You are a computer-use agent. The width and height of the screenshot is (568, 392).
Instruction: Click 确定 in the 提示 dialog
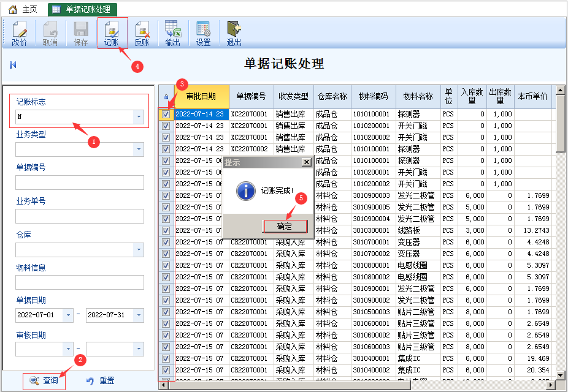(285, 227)
